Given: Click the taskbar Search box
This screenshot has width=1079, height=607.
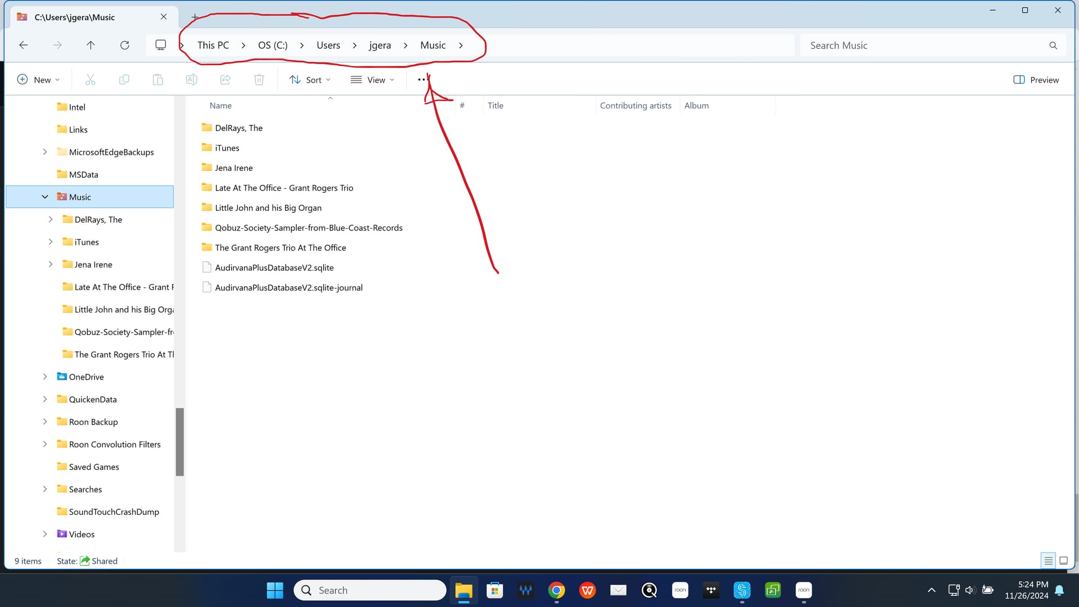Looking at the screenshot, I should [370, 590].
